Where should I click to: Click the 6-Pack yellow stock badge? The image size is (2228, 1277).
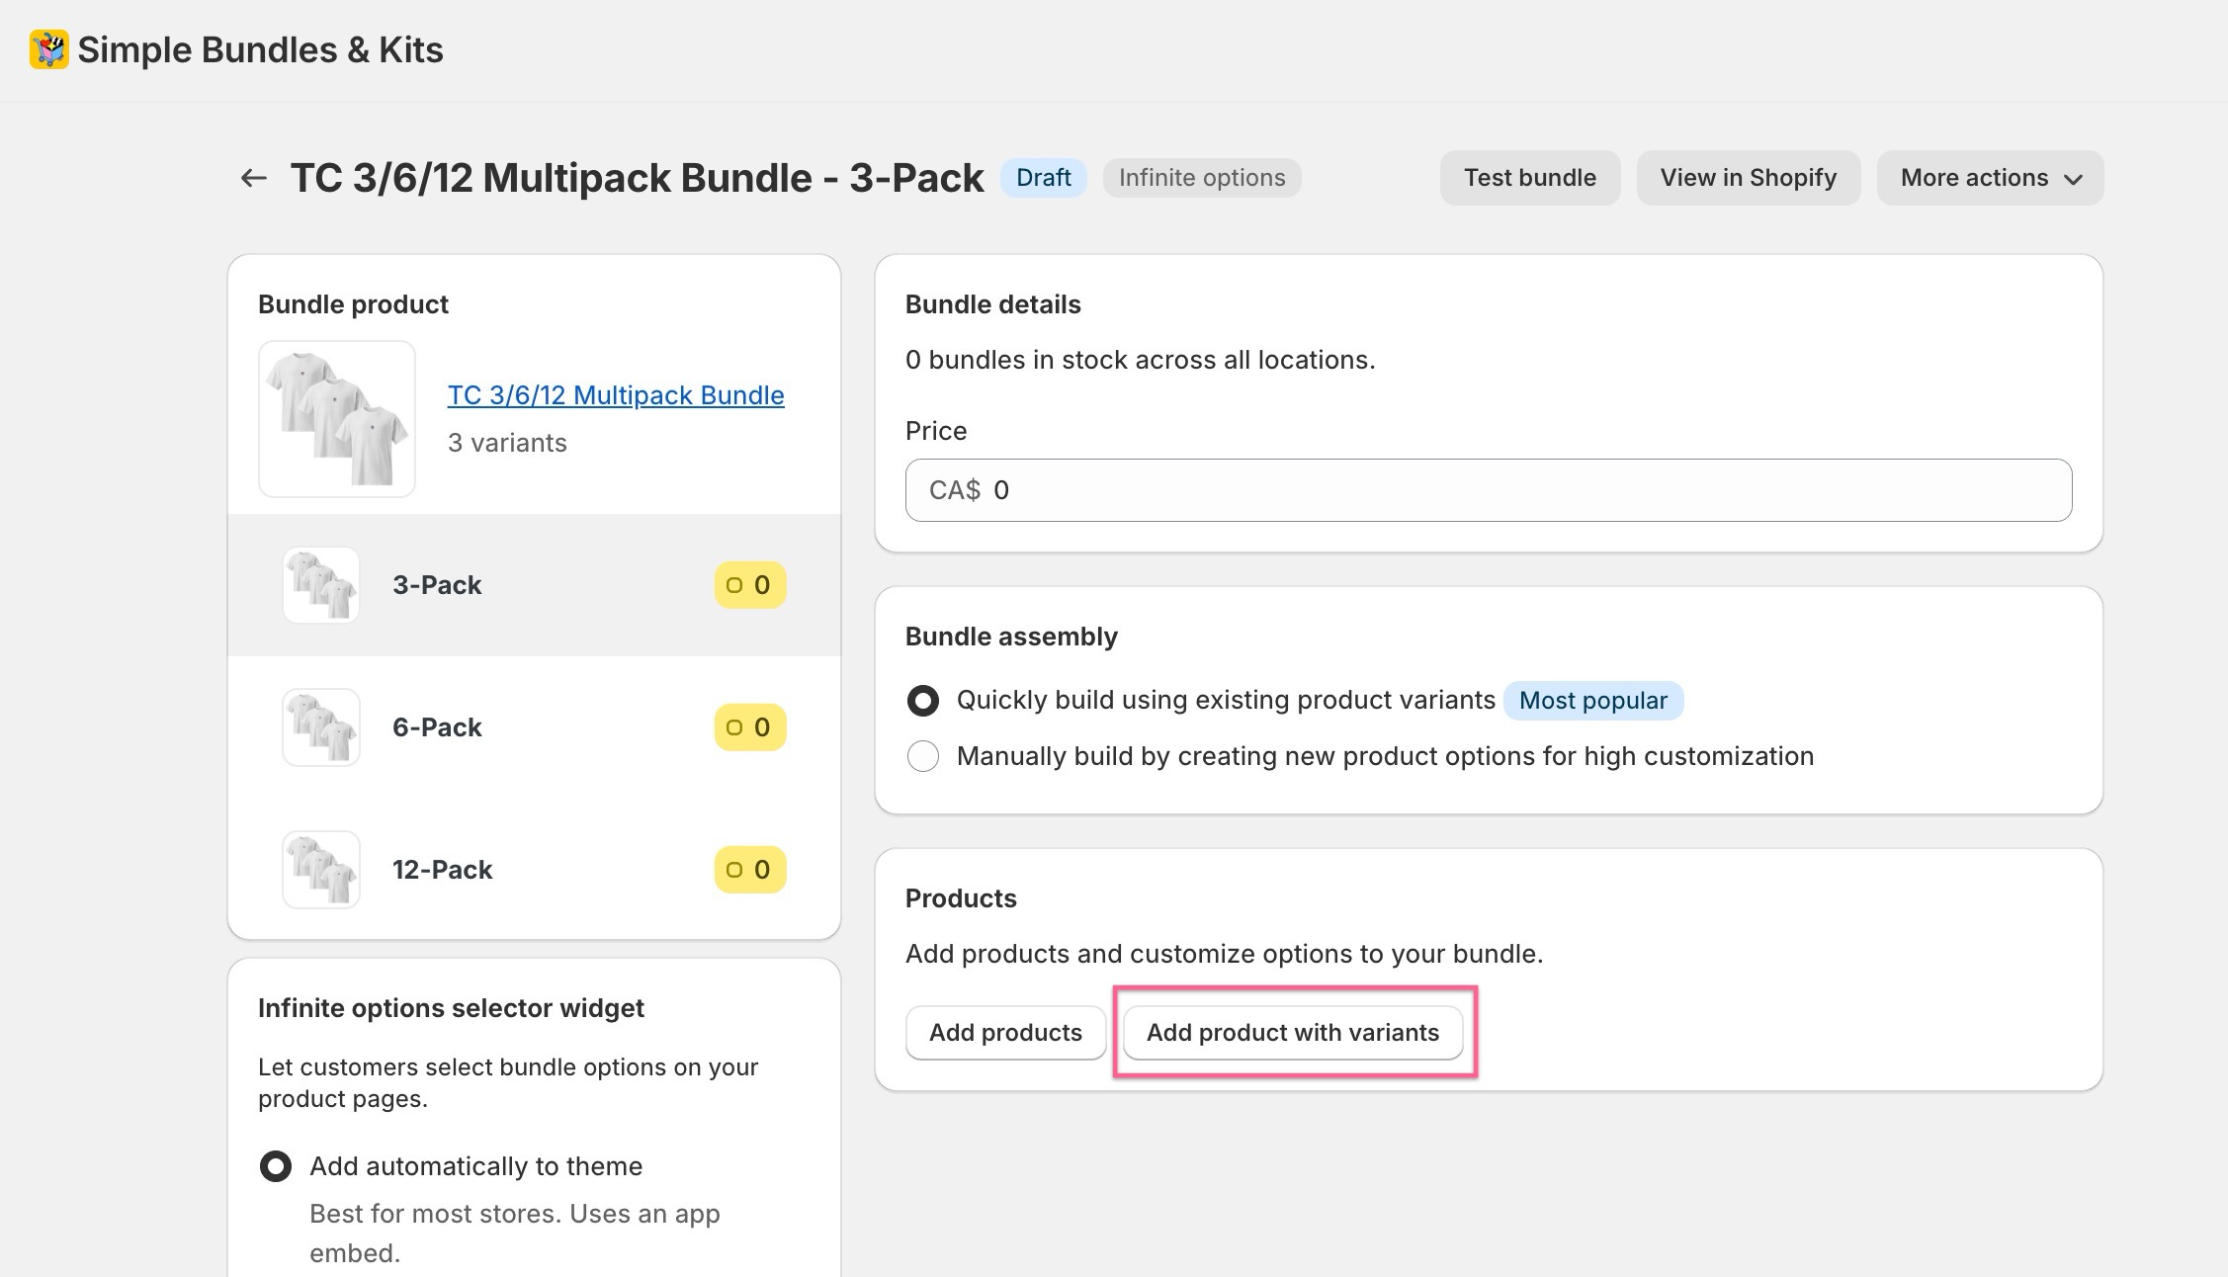pyautogui.click(x=750, y=727)
